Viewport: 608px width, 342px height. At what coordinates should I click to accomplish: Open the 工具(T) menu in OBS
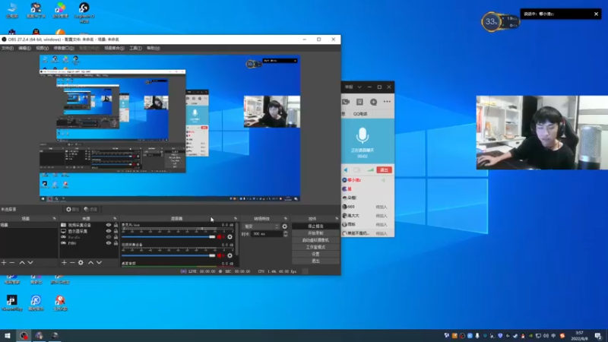click(135, 48)
